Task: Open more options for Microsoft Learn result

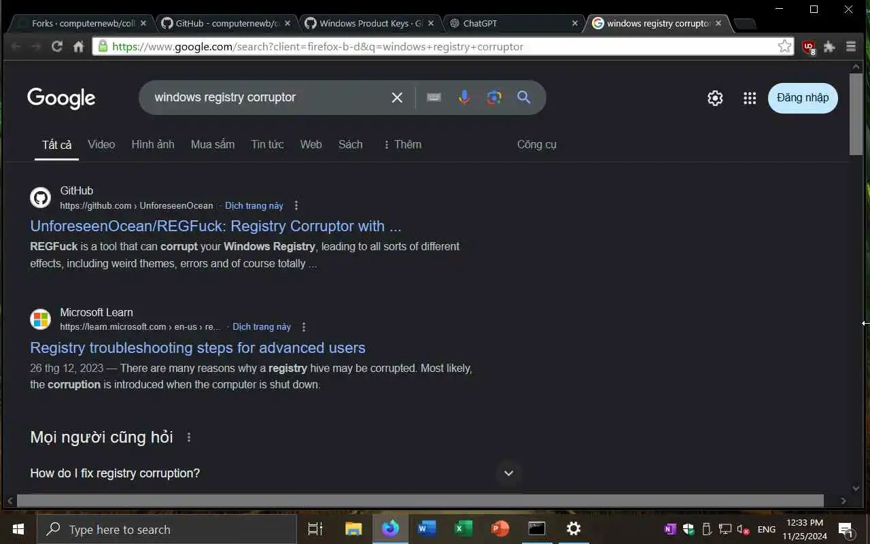Action: (304, 327)
